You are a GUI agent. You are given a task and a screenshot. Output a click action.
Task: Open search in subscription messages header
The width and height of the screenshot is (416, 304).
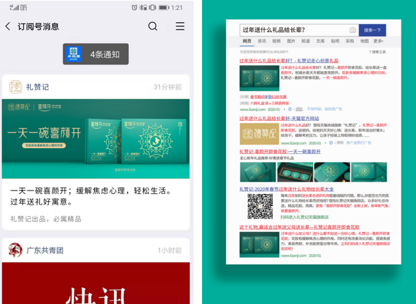pos(153,27)
